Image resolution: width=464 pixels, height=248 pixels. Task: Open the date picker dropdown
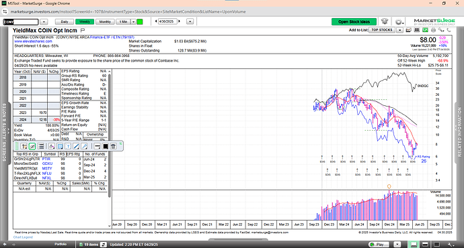pos(190,21)
